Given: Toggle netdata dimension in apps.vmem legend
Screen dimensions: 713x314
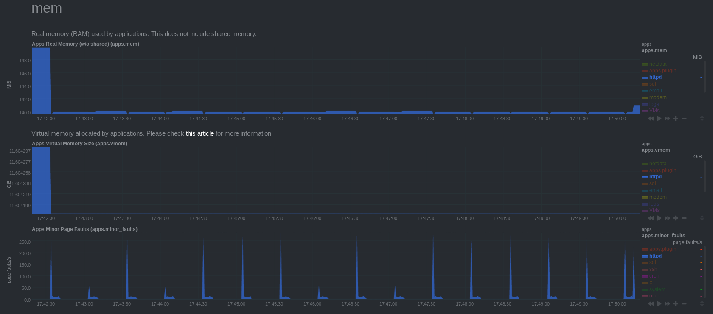Looking at the screenshot, I should [657, 164].
